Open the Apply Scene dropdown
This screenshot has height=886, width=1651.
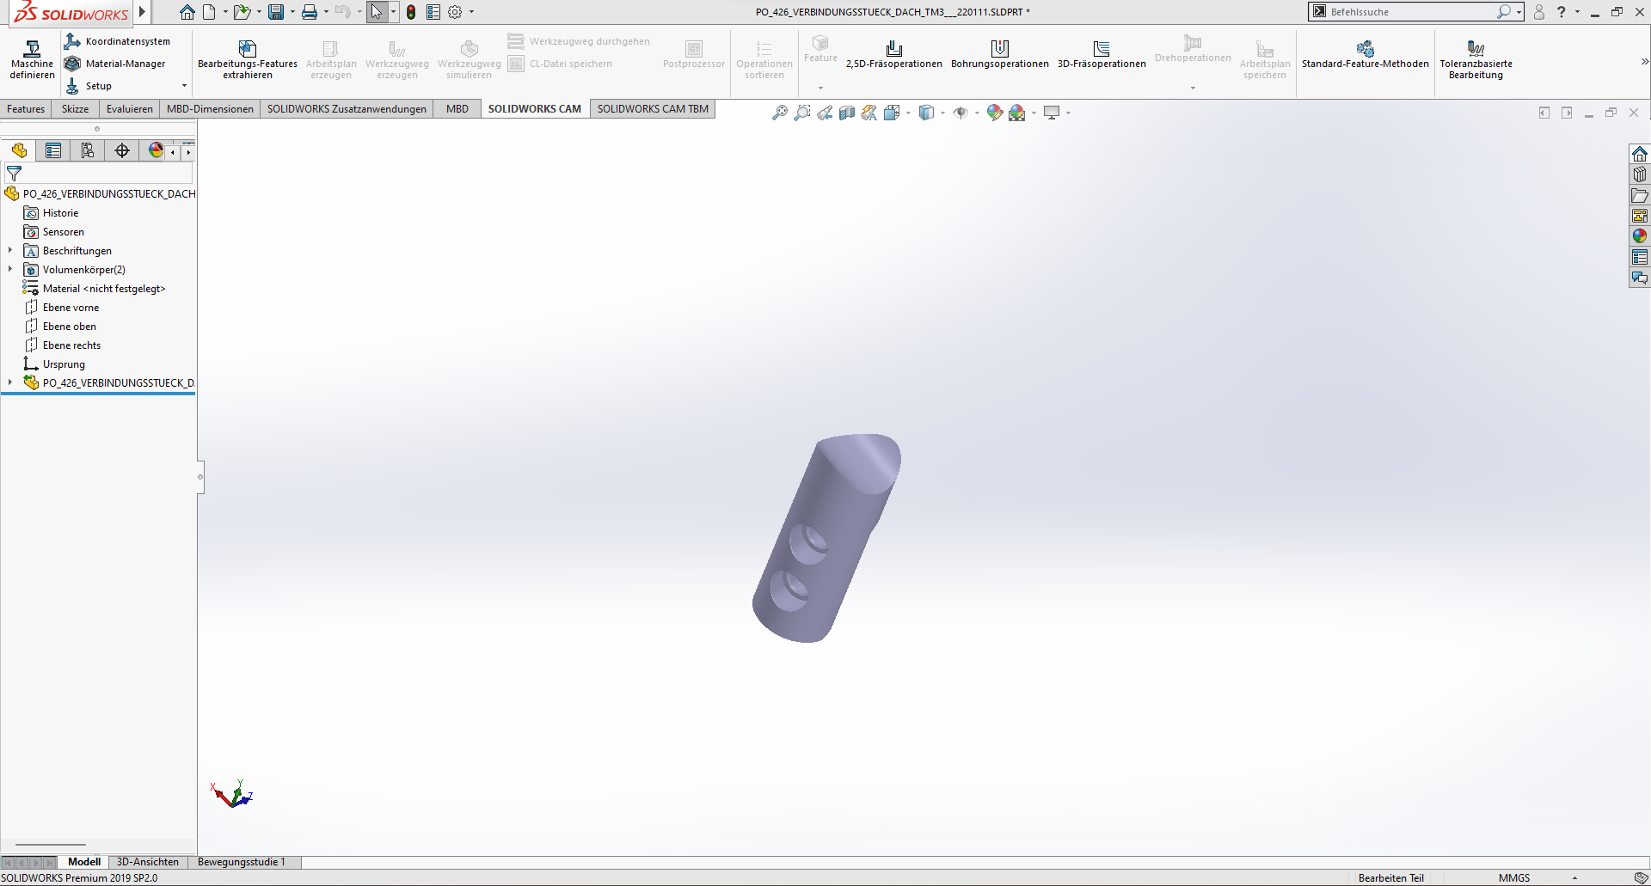(1034, 113)
